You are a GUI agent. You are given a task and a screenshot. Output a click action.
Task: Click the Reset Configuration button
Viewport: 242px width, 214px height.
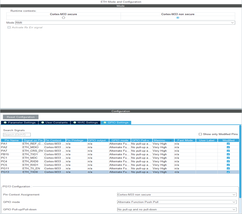21,117
